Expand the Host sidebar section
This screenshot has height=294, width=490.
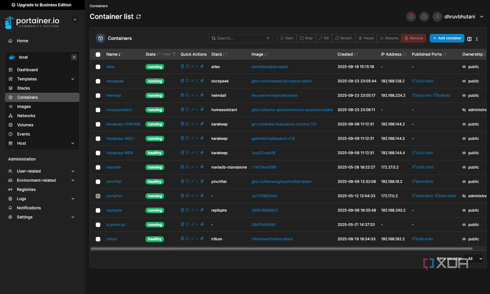click(42, 143)
